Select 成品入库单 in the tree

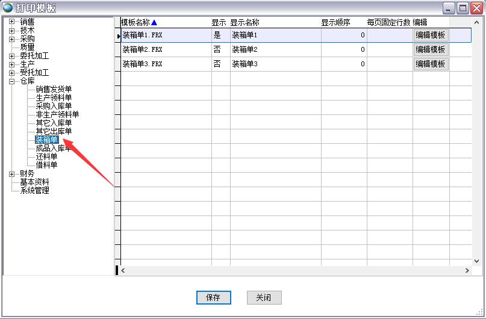[54, 148]
